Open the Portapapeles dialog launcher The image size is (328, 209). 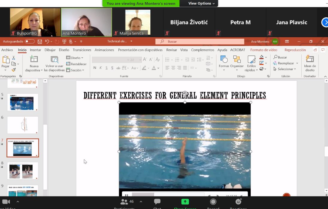point(20,76)
